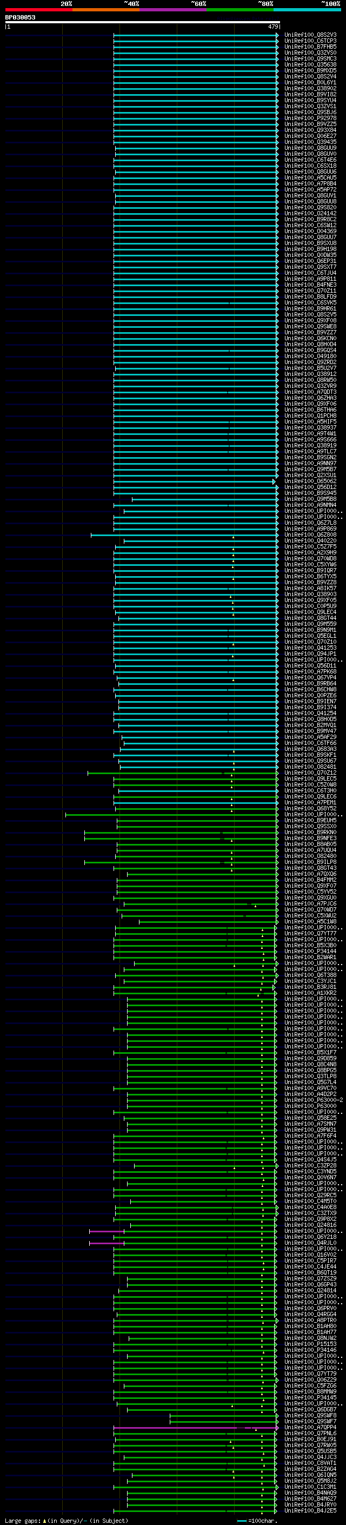Select UniRef100_B9VI82 label

310,94
